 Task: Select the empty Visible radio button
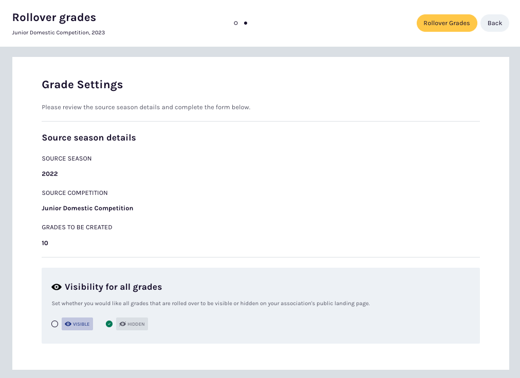click(x=55, y=324)
